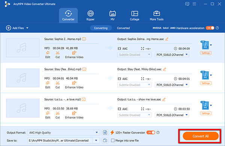This screenshot has width=225, height=146.
Task: Expand the Add Files dropdown arrow
Action: [27, 28]
